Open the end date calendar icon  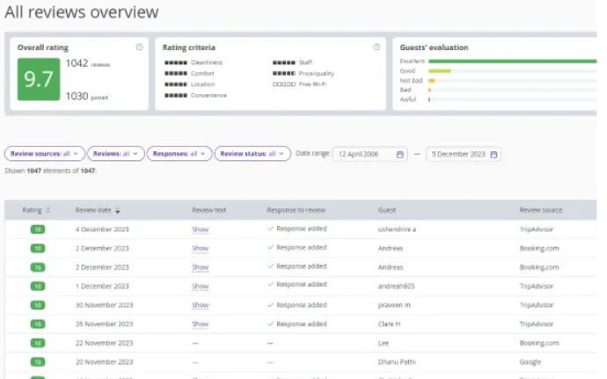coord(494,154)
